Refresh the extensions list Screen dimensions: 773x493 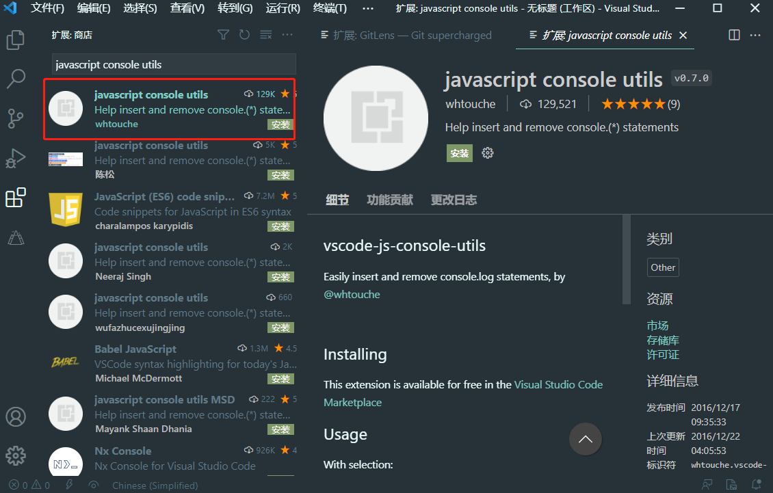click(x=244, y=34)
